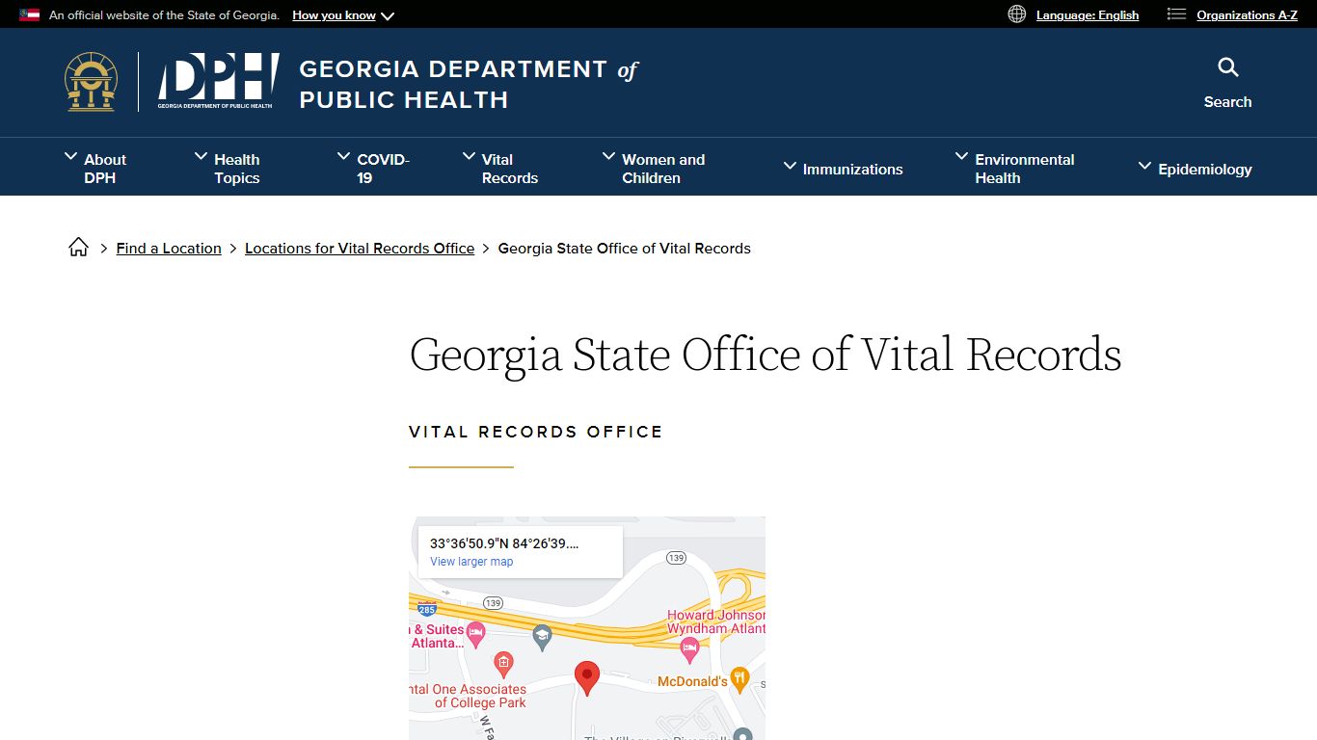
Task: Open Organizations A-Z link
Action: click(x=1247, y=15)
